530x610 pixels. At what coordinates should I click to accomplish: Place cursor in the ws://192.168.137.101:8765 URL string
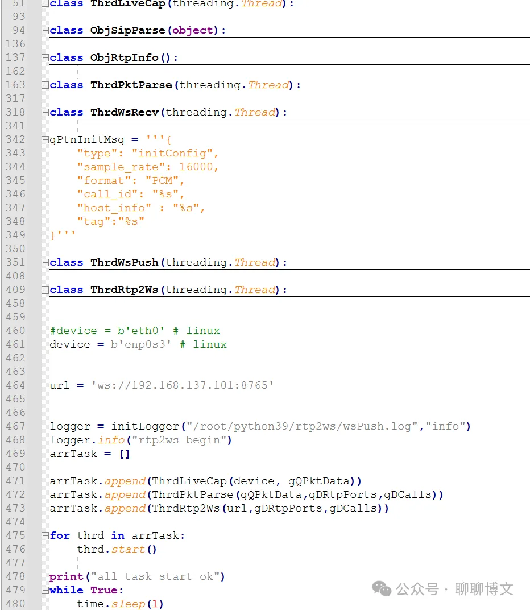[x=182, y=385]
